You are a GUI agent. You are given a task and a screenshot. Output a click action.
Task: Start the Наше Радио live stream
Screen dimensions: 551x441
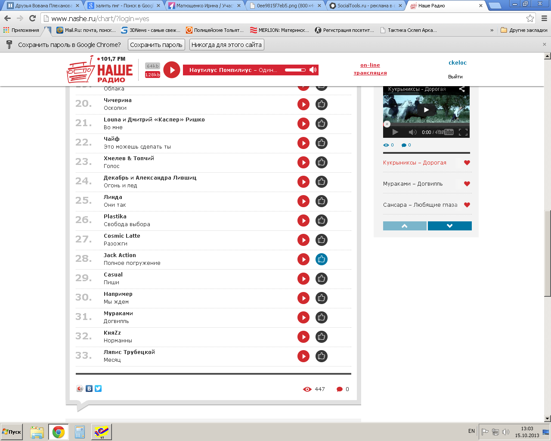[172, 70]
